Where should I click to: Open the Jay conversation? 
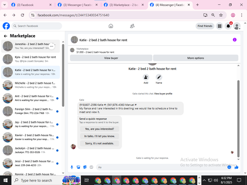[x=31, y=124]
